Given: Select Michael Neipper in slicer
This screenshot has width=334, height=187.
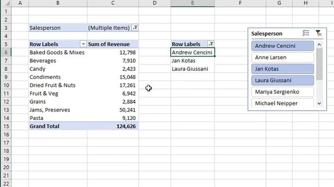Looking at the screenshot, I should (x=282, y=103).
